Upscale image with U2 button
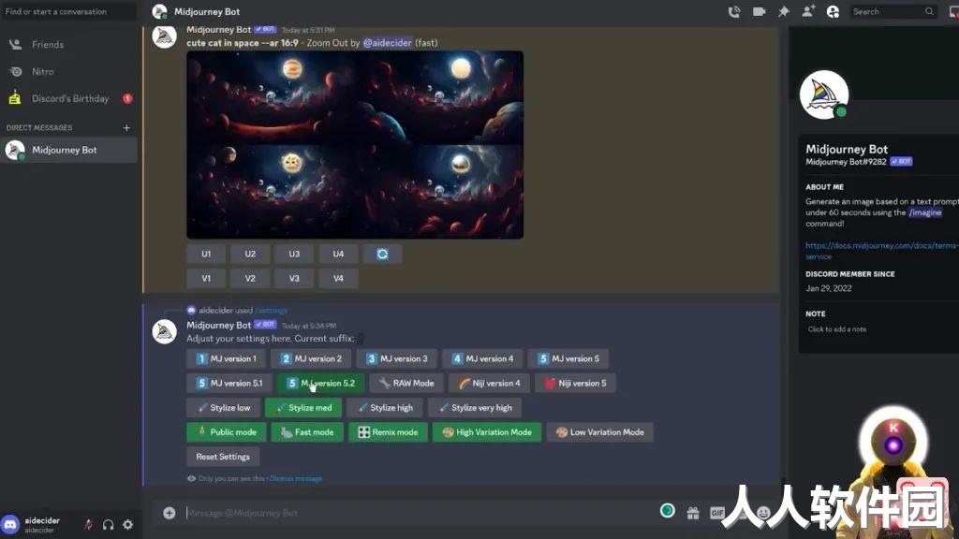The height and width of the screenshot is (539, 959). pyautogui.click(x=250, y=254)
